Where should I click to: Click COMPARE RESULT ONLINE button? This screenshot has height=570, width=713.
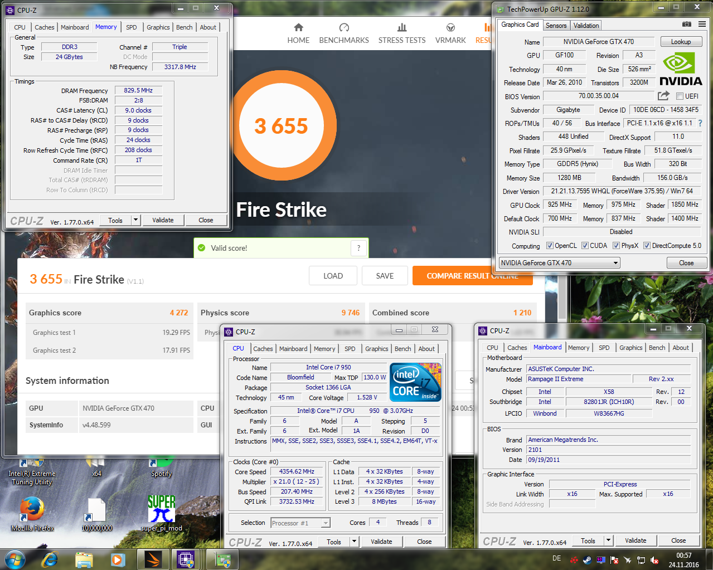pos(472,276)
